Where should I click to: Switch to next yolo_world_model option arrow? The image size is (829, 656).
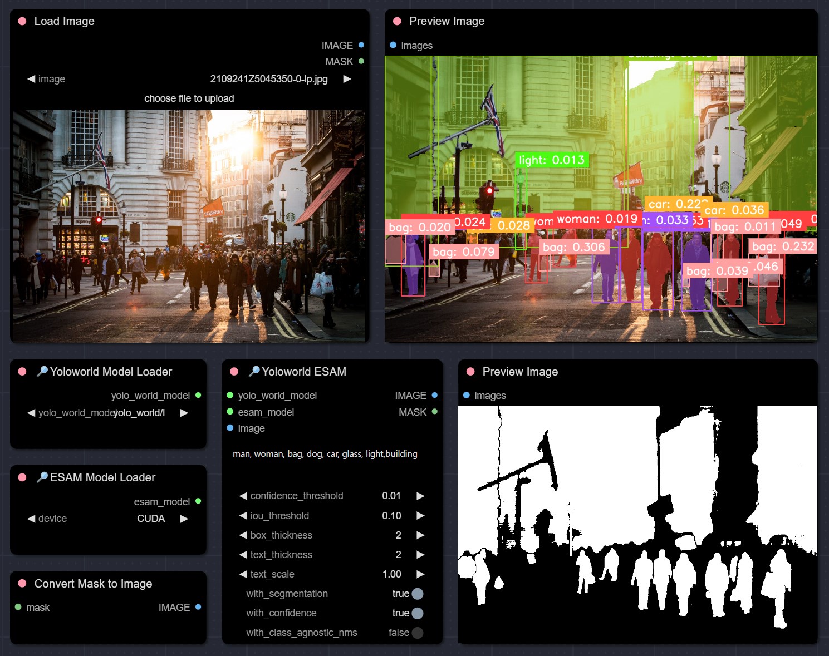[184, 413]
